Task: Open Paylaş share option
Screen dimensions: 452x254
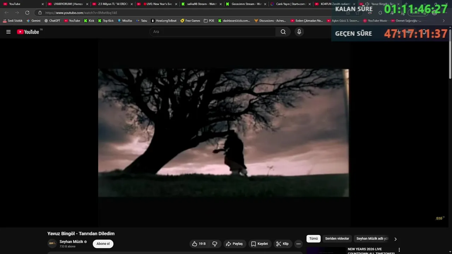Action: [x=234, y=244]
